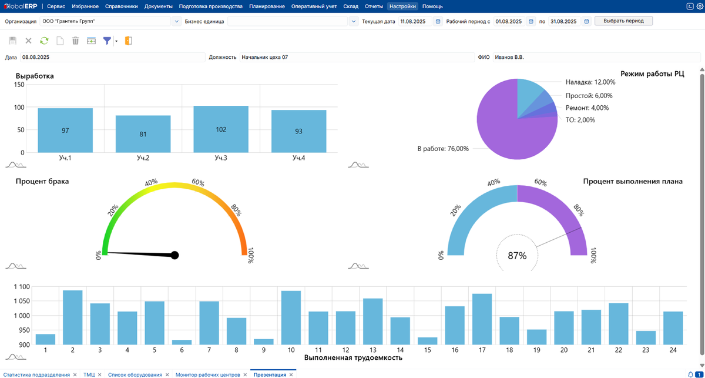Click the calendar icon next to Текущая дата
Viewport: 705px width, 378px height.
tap(437, 20)
